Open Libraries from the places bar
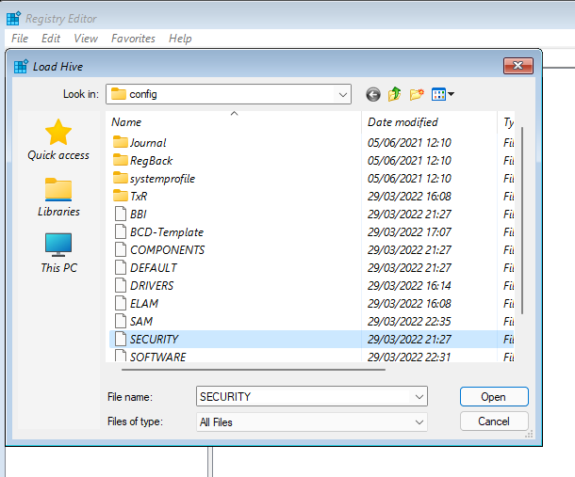This screenshot has width=575, height=477. tap(58, 198)
